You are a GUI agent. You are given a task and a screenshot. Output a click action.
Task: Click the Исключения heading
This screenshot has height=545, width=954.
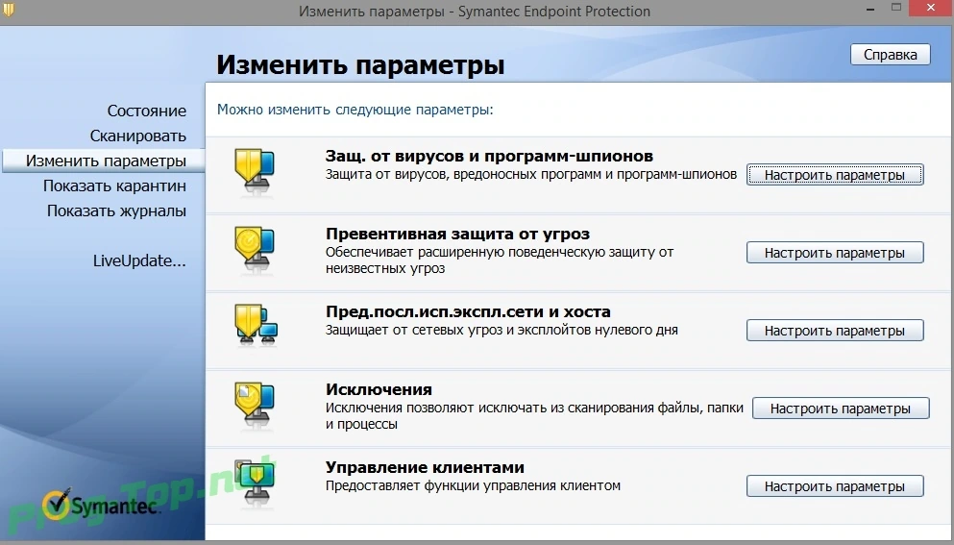click(x=379, y=389)
